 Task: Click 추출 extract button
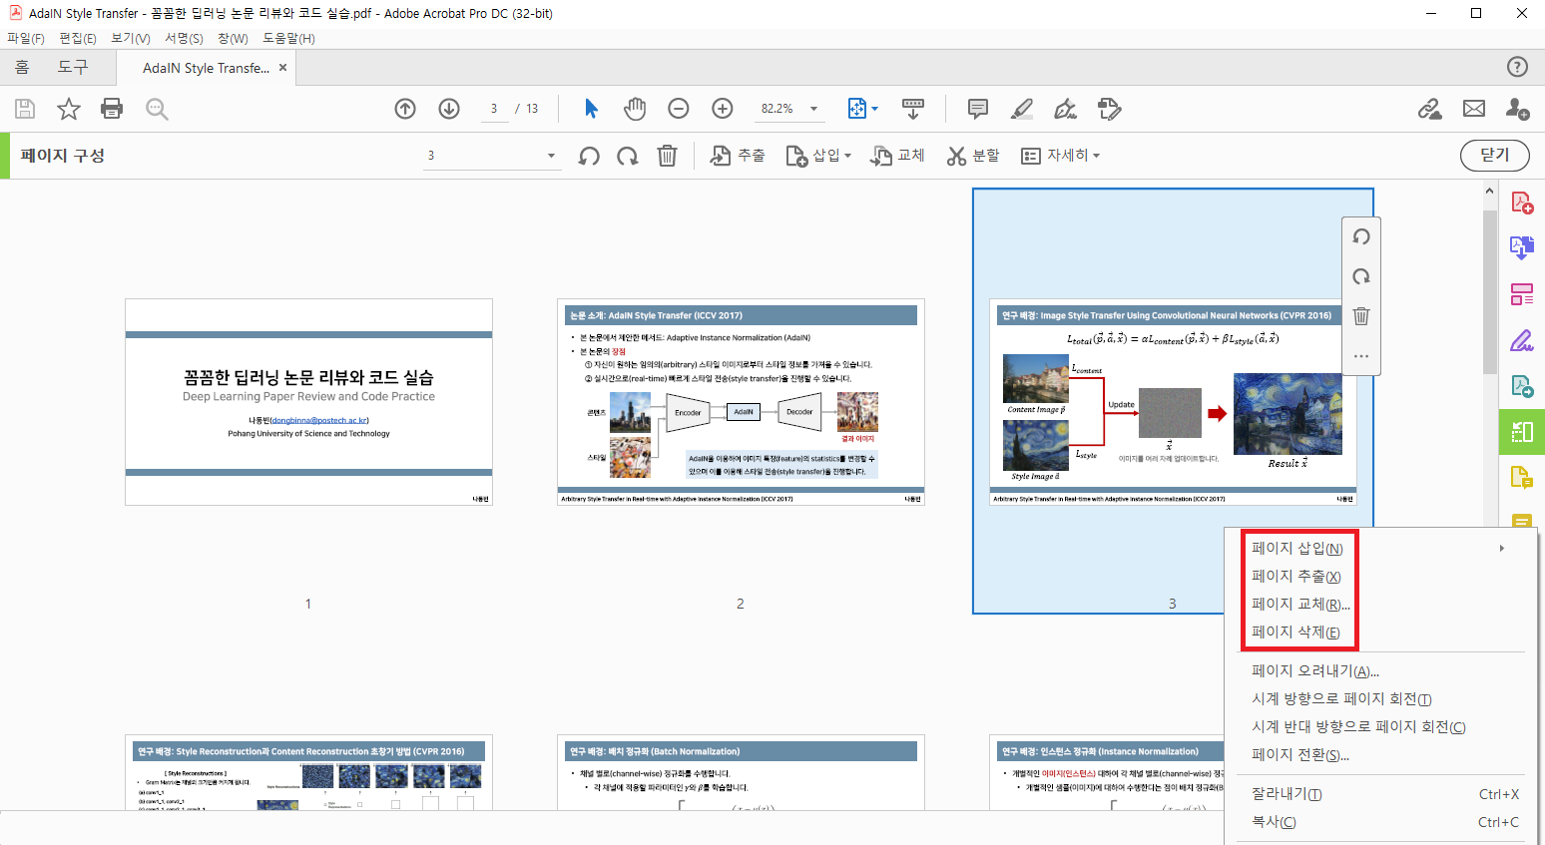pos(739,156)
